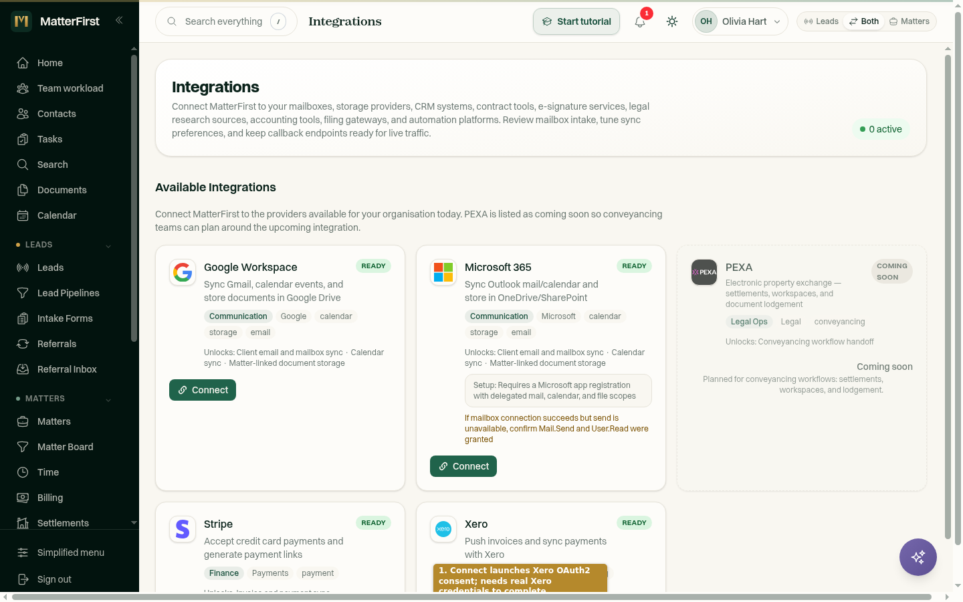This screenshot has height=602, width=963.
Task: Focus the Search everything field
Action: 226,21
